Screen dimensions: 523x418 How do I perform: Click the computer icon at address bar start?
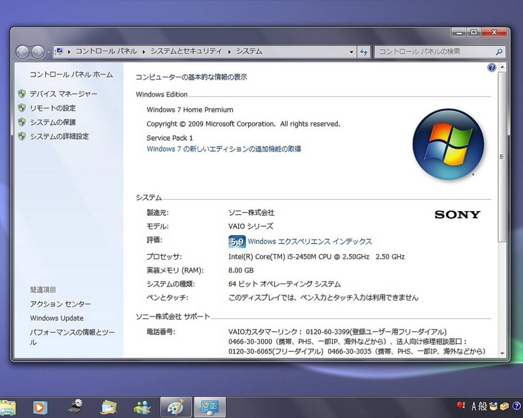(59, 51)
